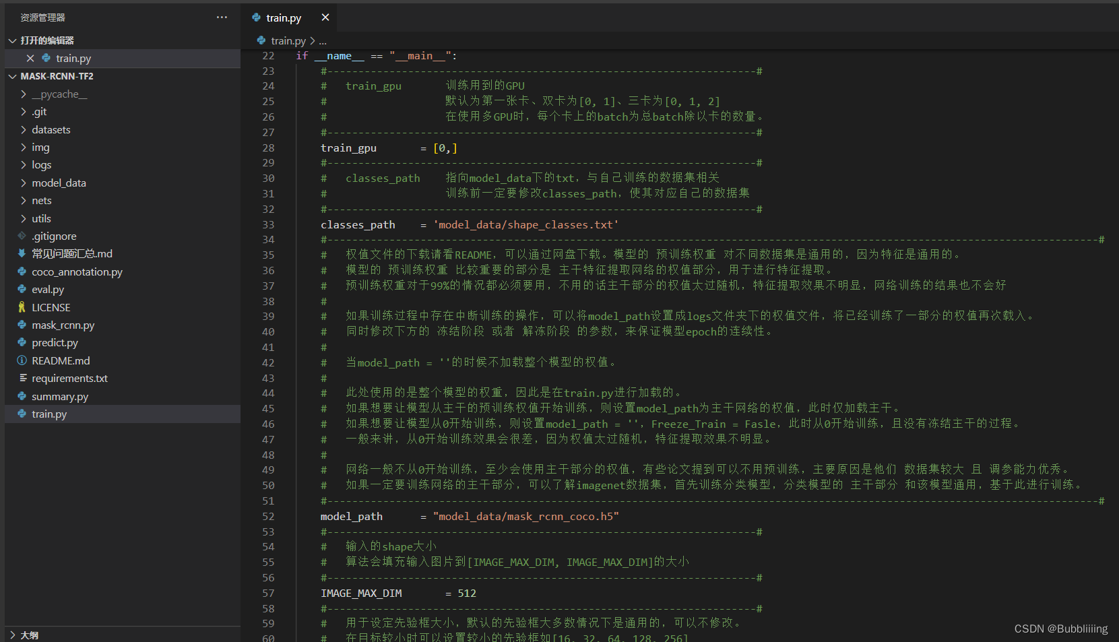Click the 资源管理器 explorer title
Image resolution: width=1119 pixels, height=642 pixels.
click(x=42, y=18)
